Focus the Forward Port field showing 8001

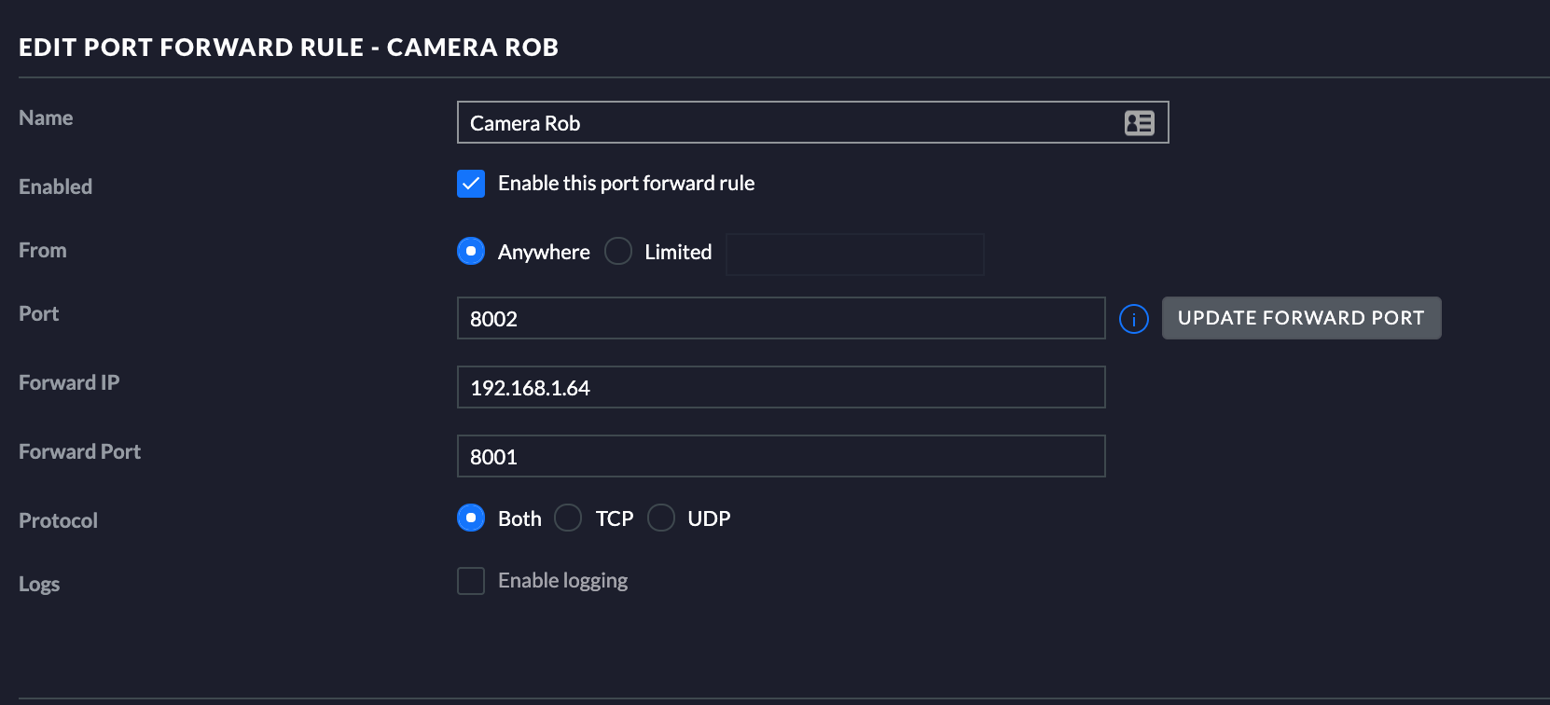[781, 457]
